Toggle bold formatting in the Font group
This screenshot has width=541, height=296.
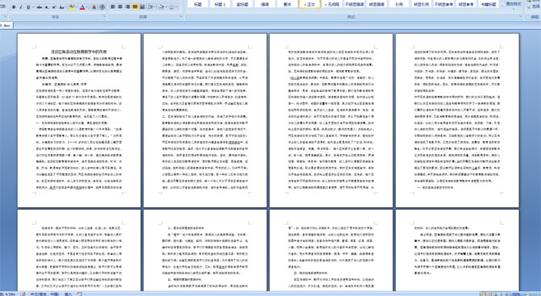pos(14,7)
